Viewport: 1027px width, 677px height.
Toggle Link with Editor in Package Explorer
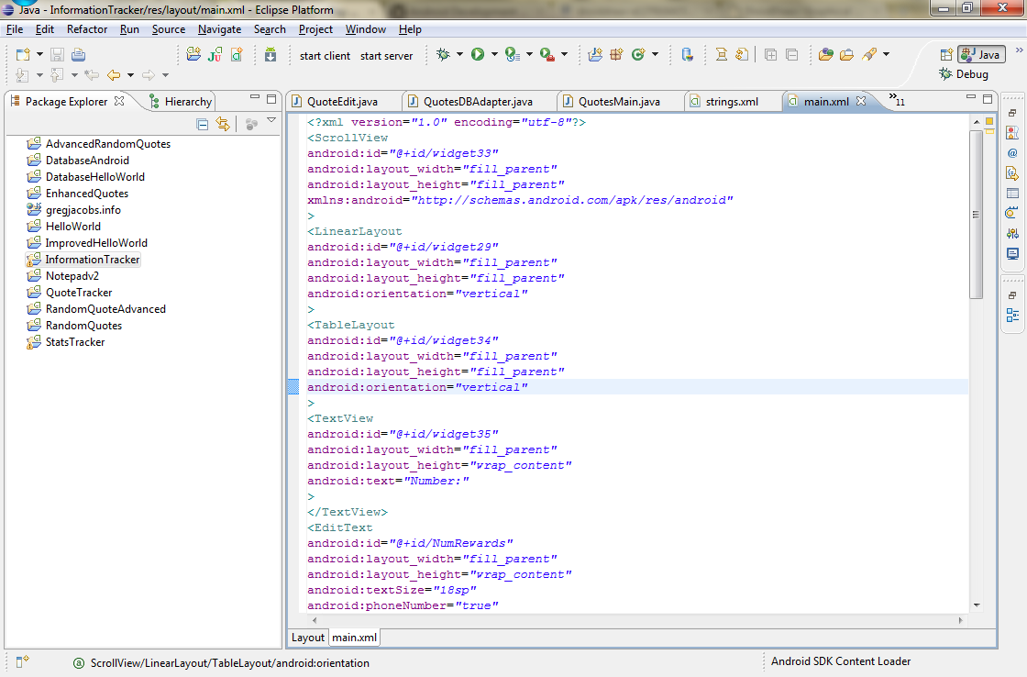point(223,124)
